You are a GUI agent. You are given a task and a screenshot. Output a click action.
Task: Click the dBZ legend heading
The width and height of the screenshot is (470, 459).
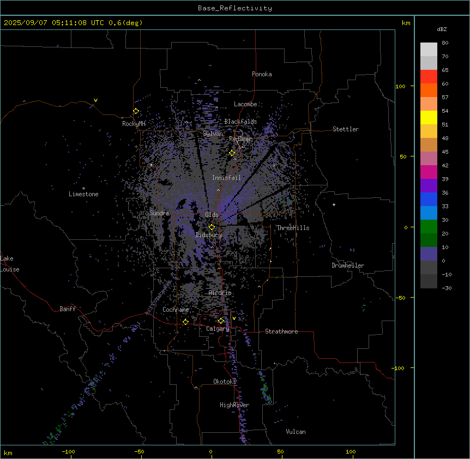tap(442, 29)
